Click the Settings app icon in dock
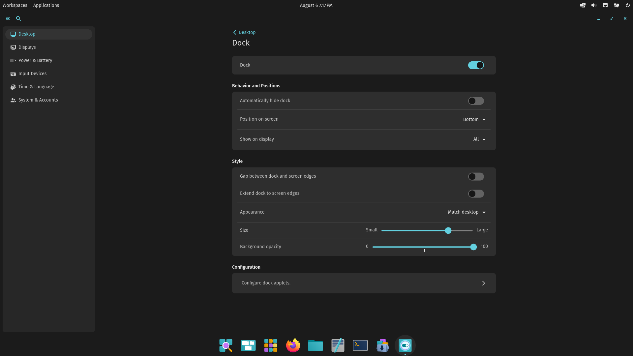 coord(405,345)
